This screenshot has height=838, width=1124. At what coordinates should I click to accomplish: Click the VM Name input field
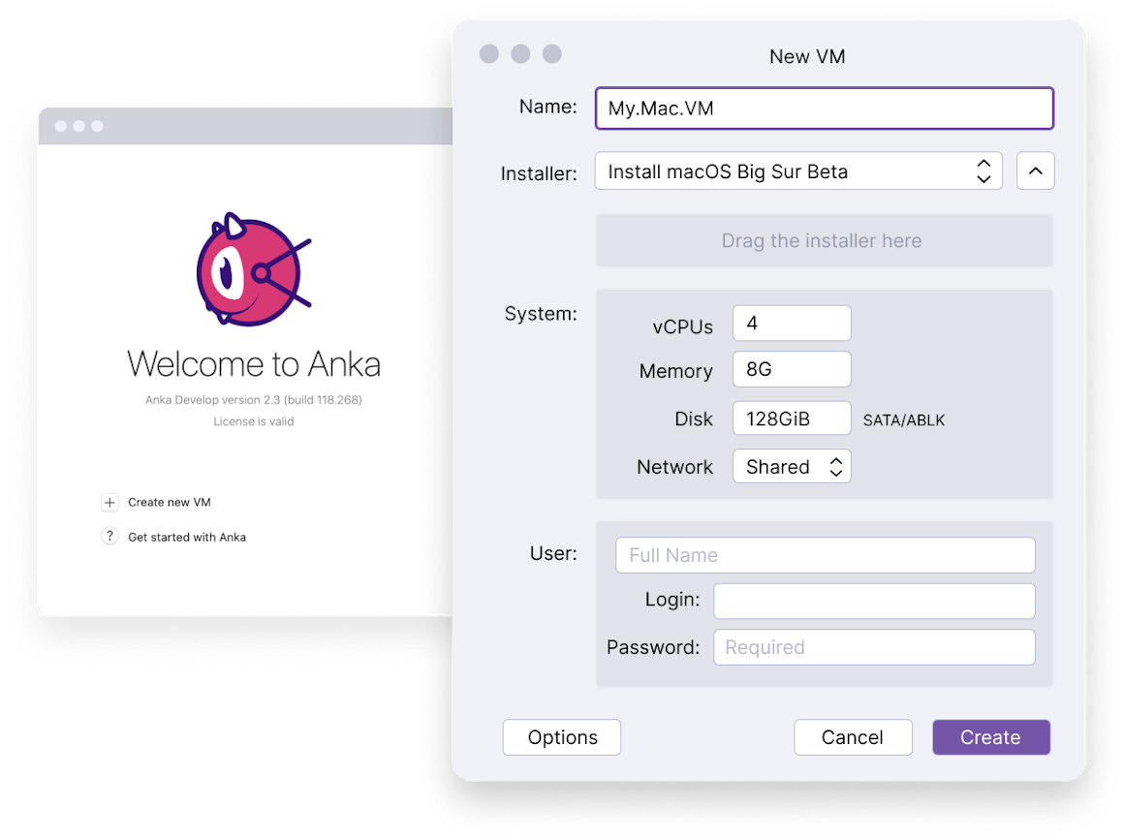tap(825, 109)
